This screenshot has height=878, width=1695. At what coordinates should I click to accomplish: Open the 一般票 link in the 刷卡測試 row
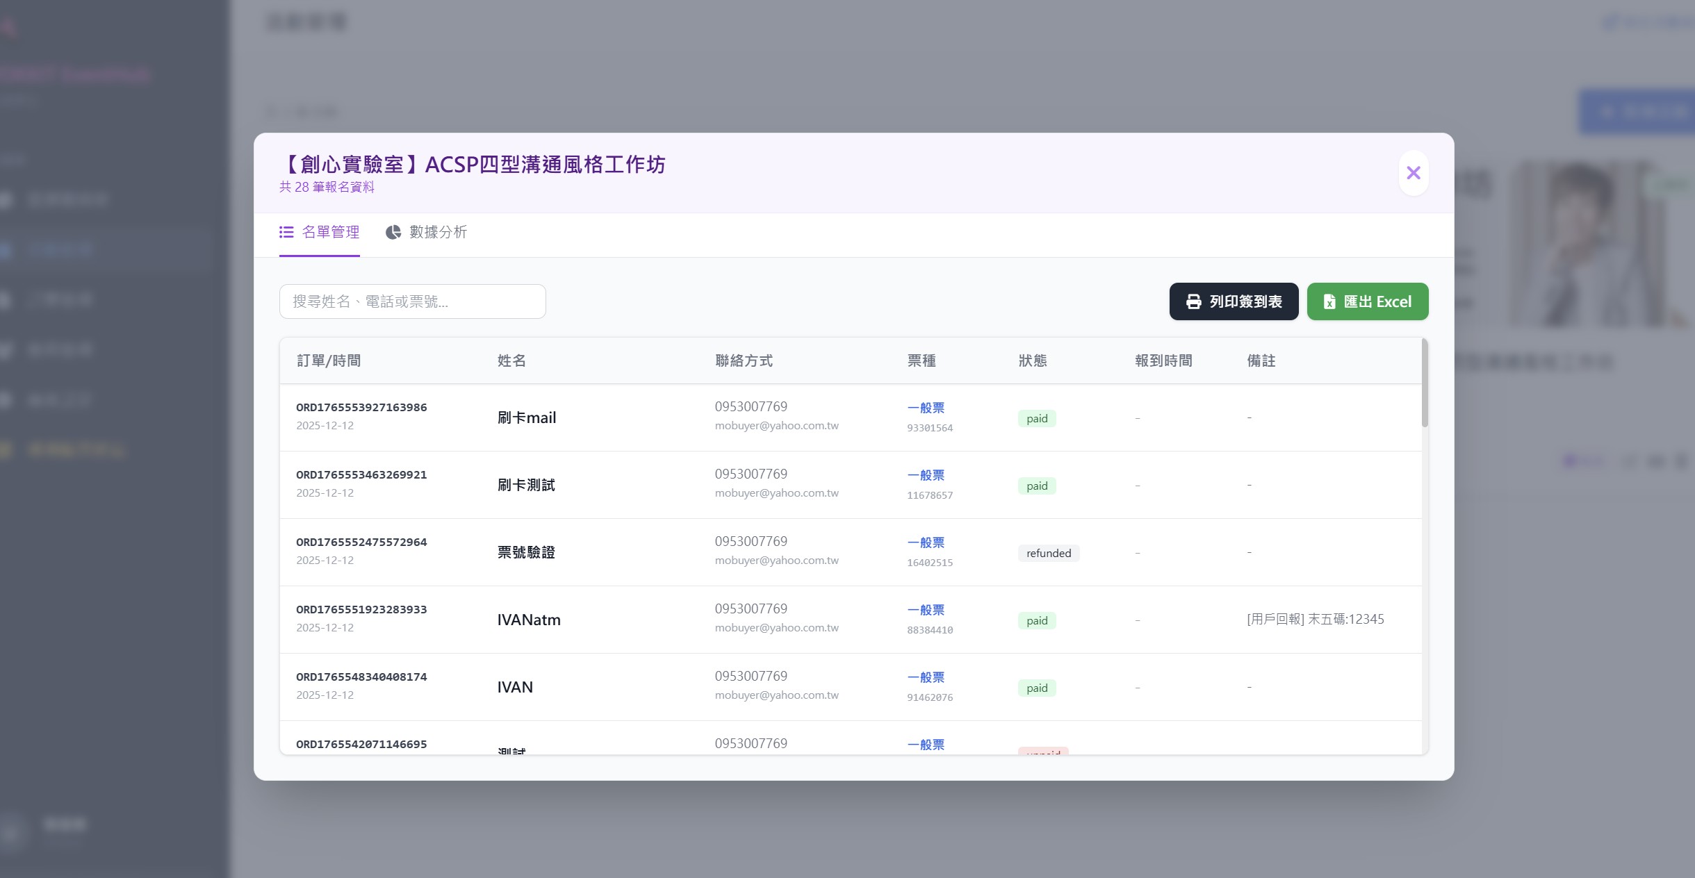click(x=927, y=475)
